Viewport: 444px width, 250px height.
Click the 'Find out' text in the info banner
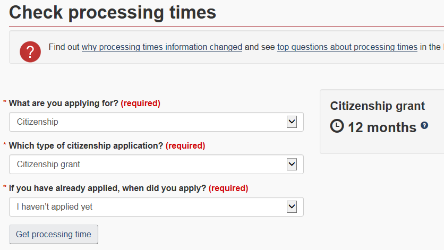64,47
